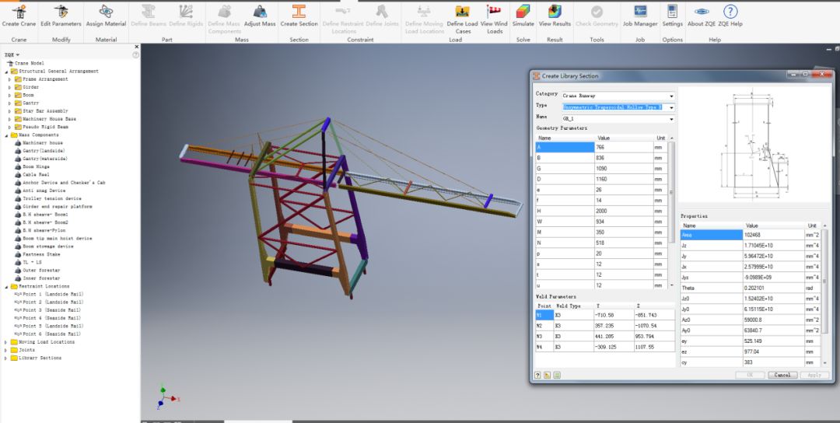Run the Simulate solver
The height and width of the screenshot is (423, 840).
click(523, 12)
